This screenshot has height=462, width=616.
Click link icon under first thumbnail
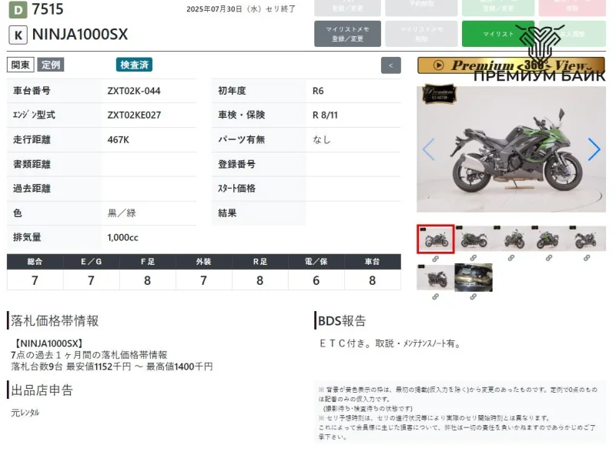tap(435, 259)
